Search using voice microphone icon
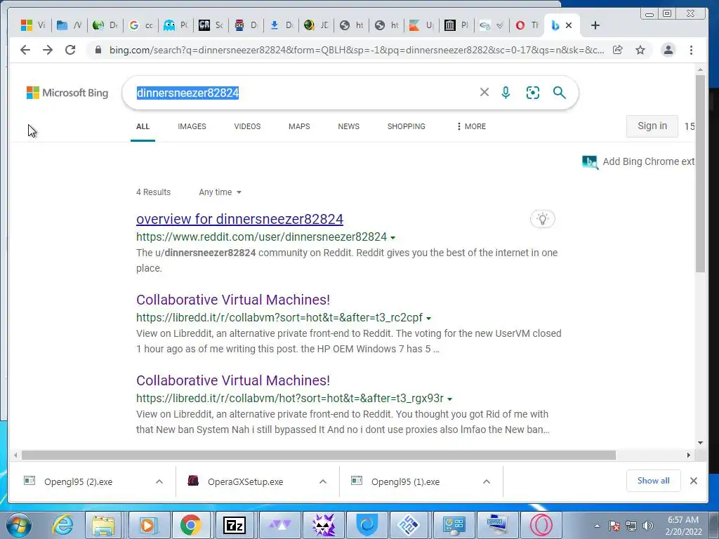719x539 pixels. pos(506,93)
